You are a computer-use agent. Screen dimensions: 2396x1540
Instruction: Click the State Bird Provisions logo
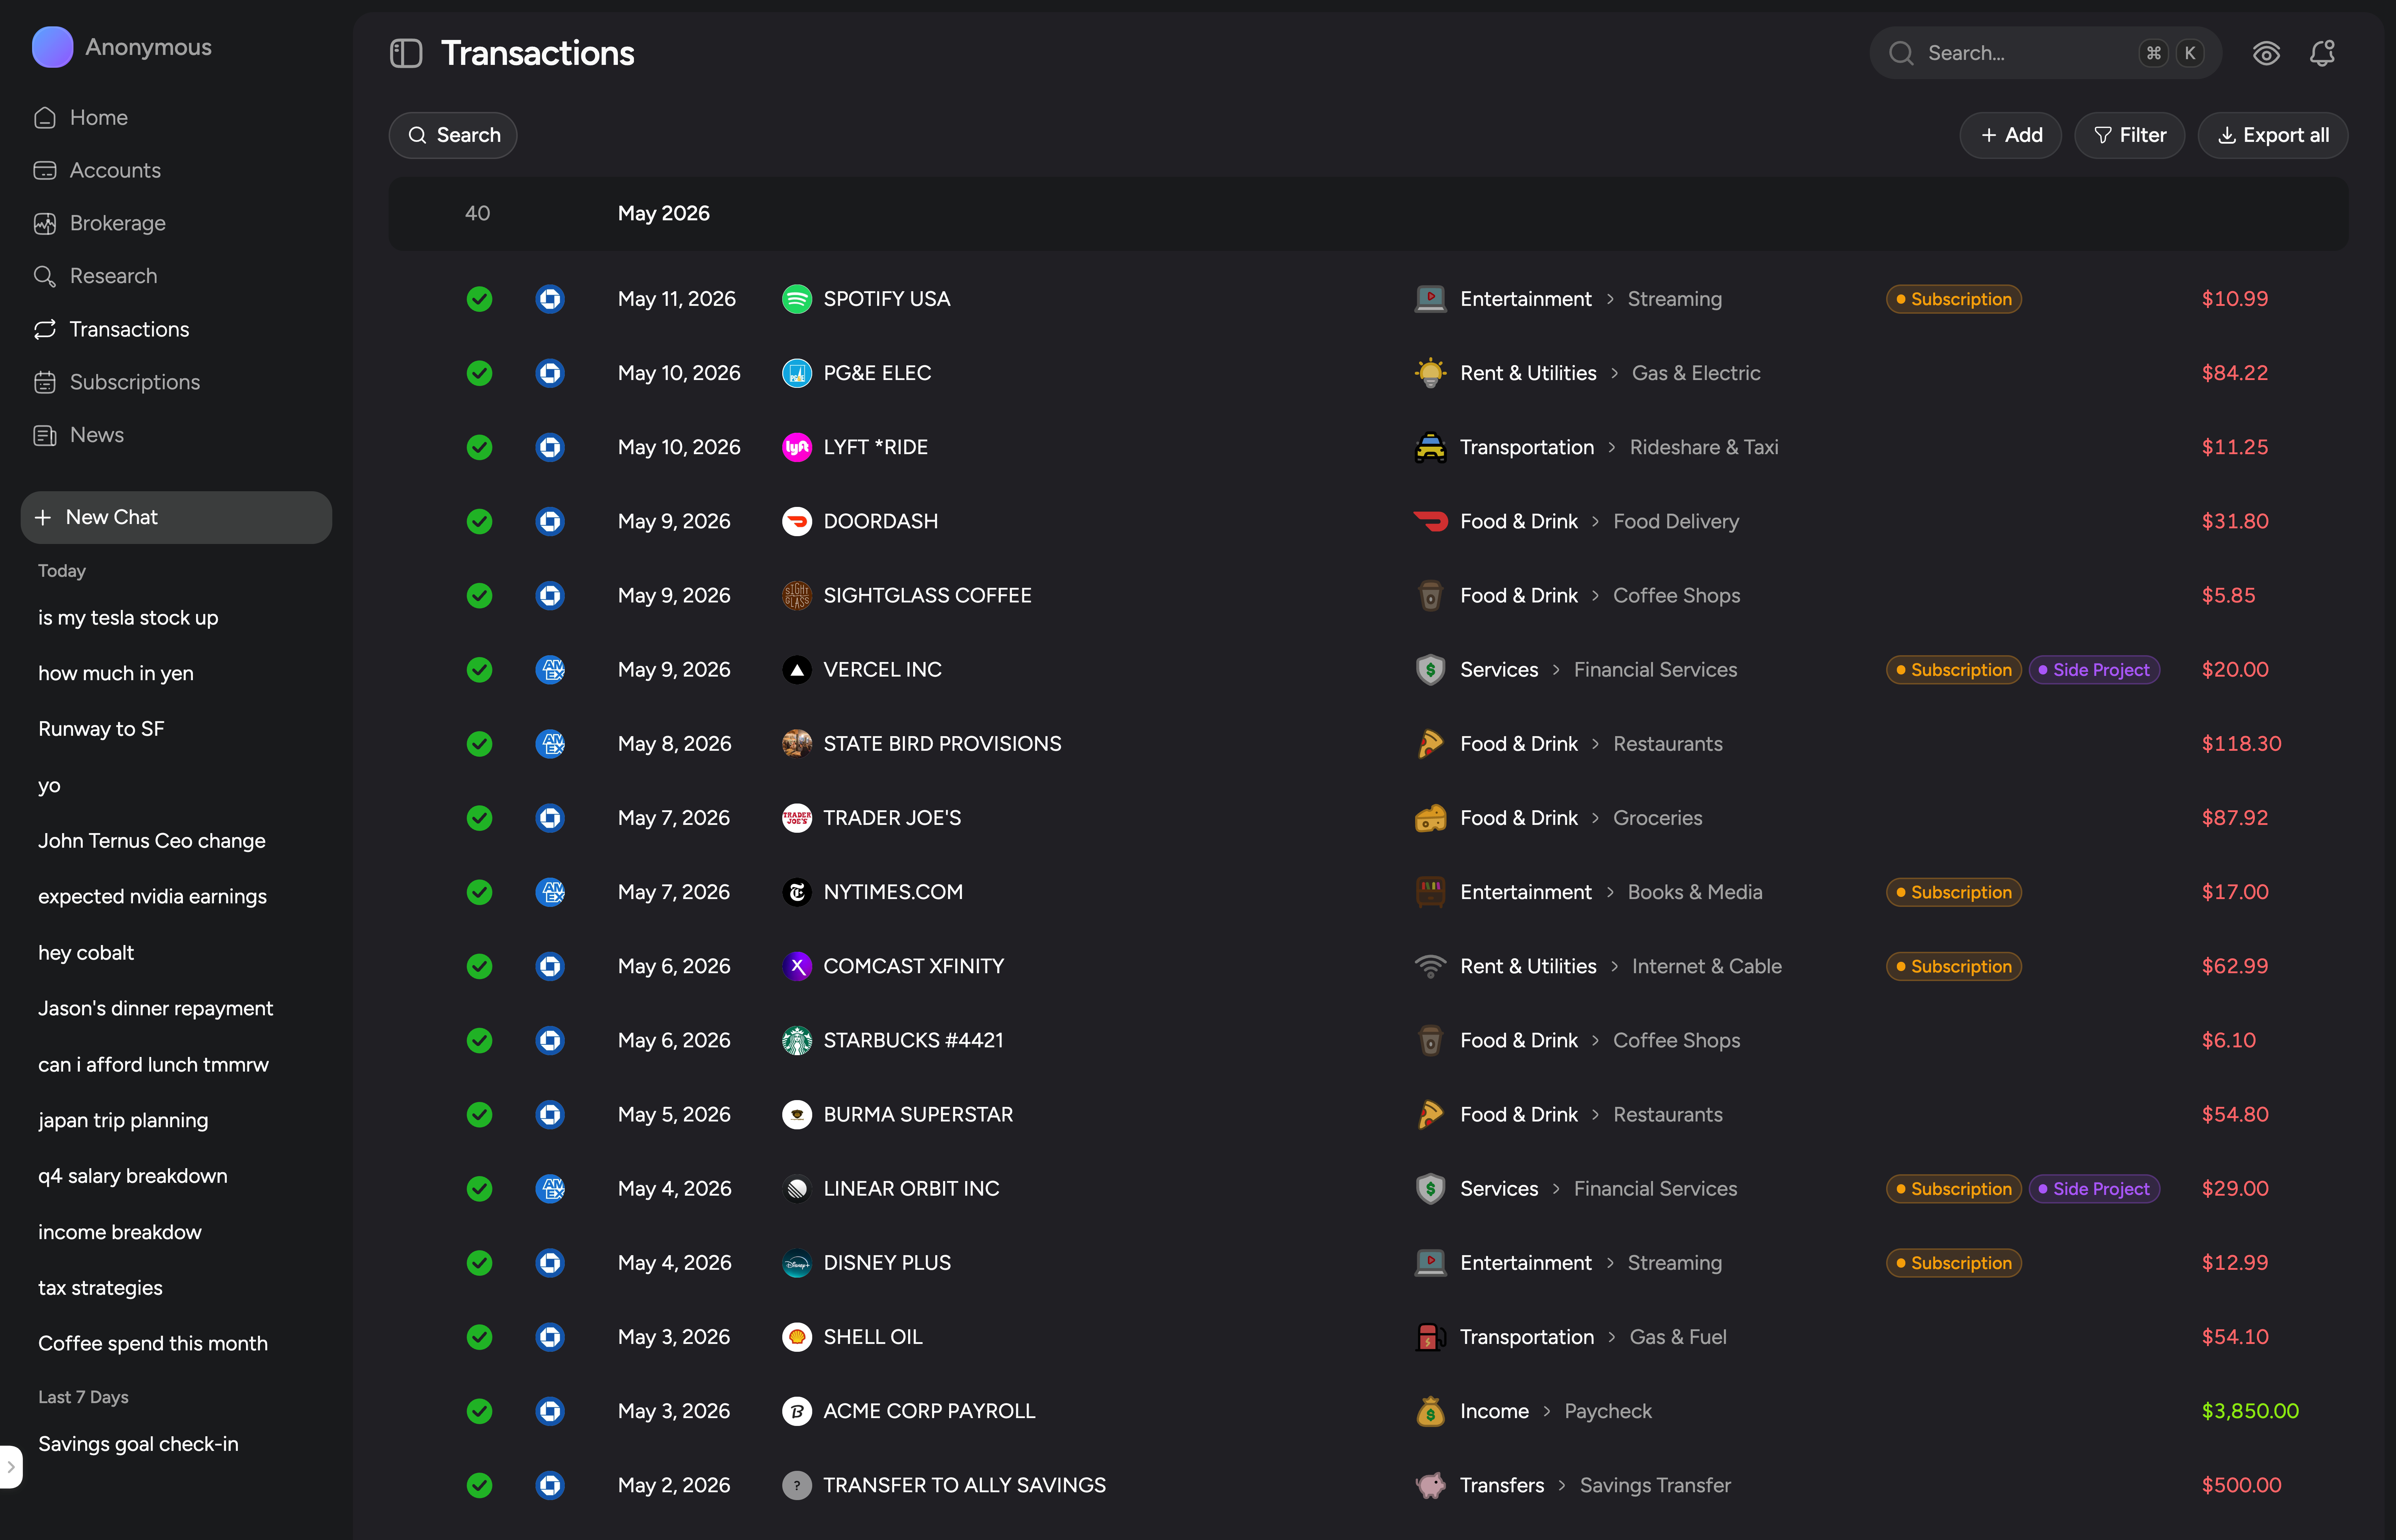[796, 744]
